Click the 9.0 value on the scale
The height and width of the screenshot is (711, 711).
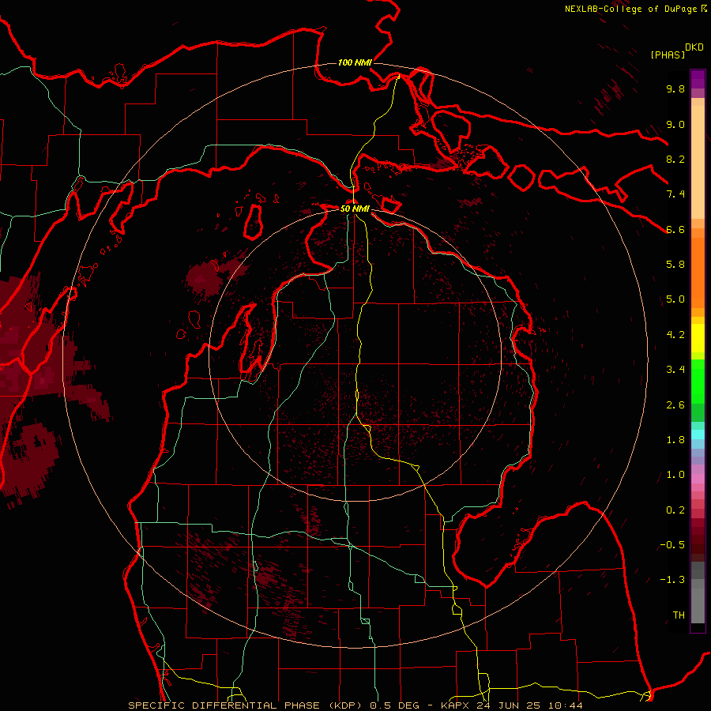click(675, 124)
